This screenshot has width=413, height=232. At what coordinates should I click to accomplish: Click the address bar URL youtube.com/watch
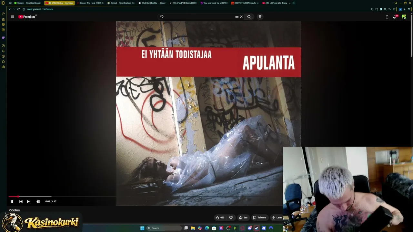[40, 9]
